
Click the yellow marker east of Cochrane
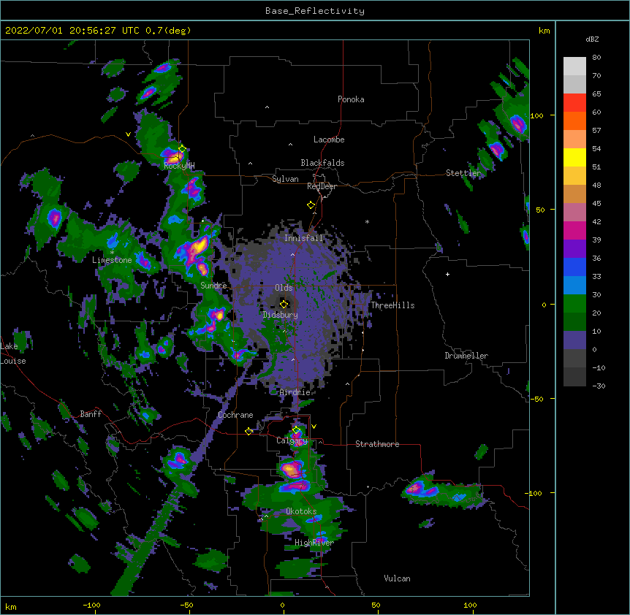[248, 431]
